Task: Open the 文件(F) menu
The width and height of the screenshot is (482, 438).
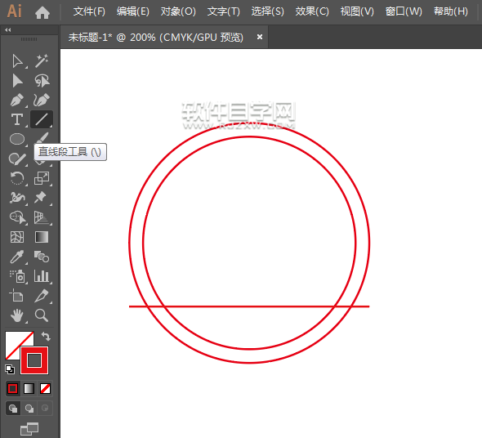Action: tap(89, 11)
